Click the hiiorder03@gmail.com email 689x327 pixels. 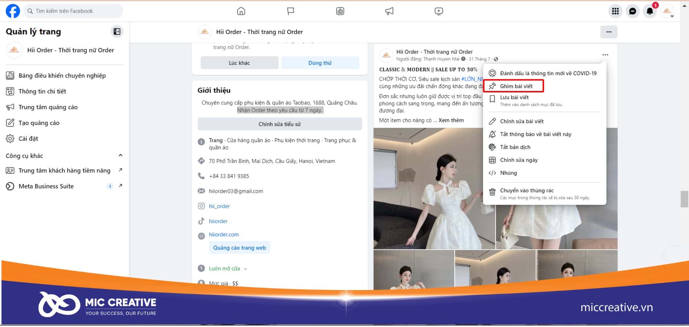tap(236, 191)
